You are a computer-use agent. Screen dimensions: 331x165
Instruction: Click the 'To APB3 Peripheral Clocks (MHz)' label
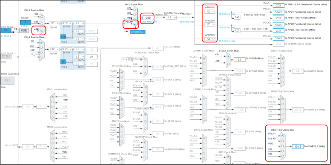303,38
